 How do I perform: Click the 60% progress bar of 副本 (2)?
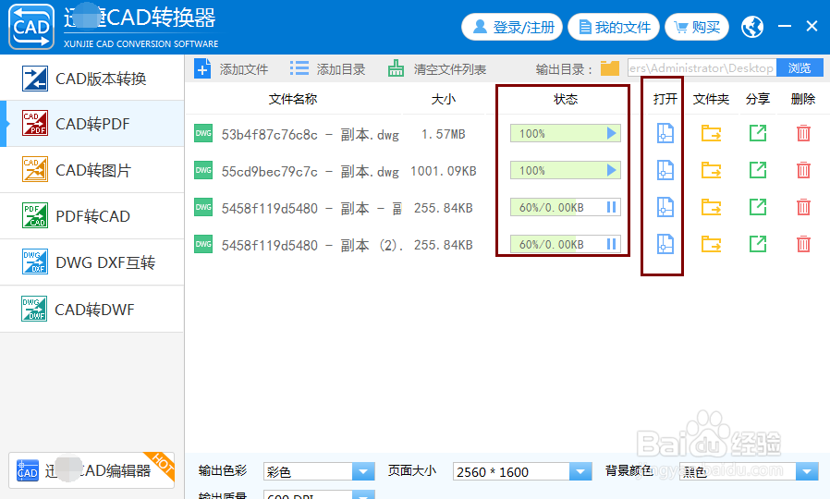566,245
